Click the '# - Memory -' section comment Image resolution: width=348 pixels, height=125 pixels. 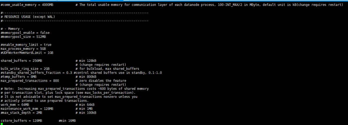coord(12,29)
